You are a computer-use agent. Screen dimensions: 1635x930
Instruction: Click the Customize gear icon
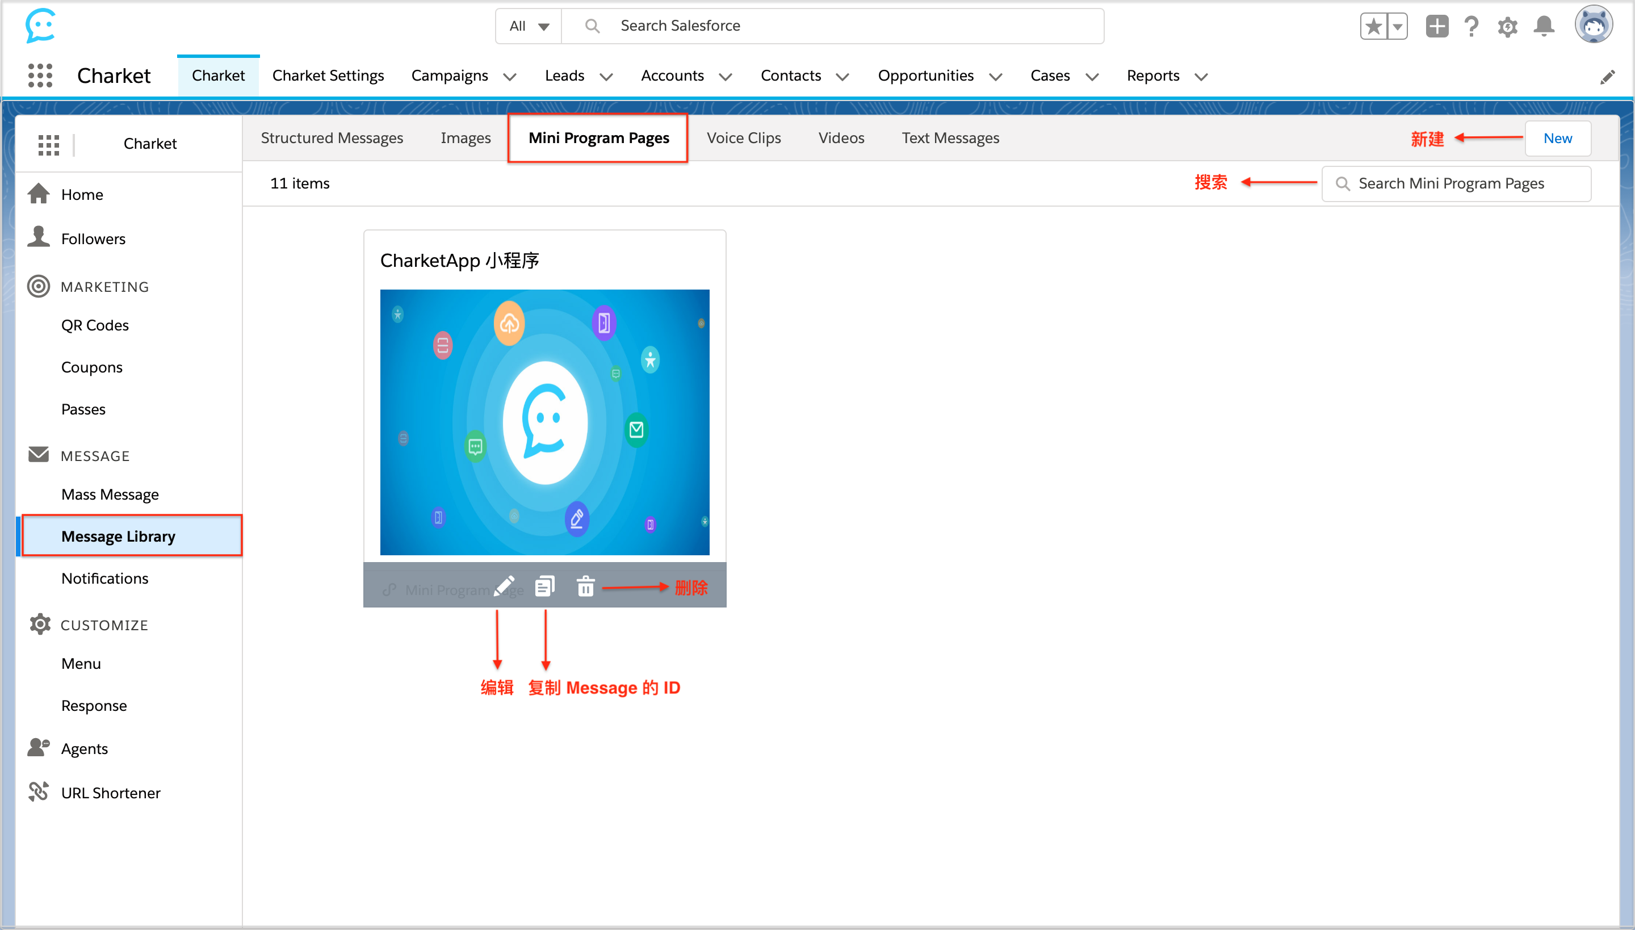[x=40, y=624]
